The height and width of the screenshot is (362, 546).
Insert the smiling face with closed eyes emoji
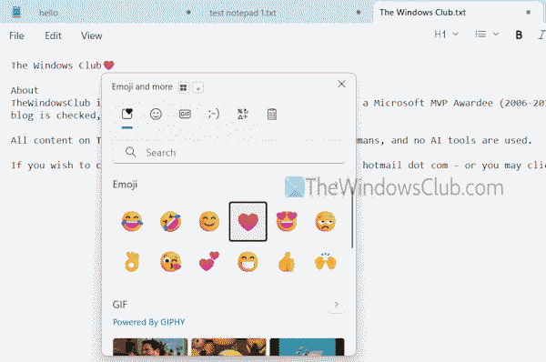[209, 221]
